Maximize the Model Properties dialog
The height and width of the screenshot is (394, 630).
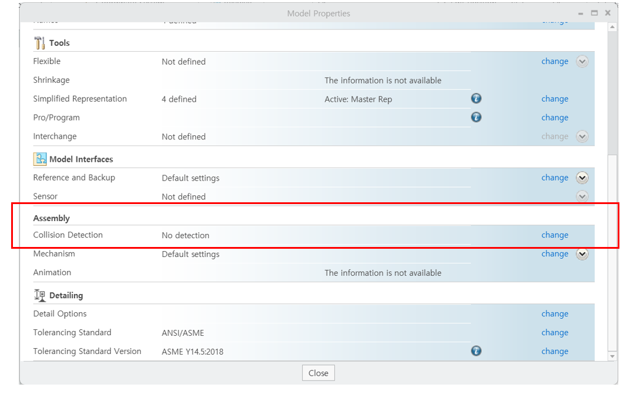[594, 13]
